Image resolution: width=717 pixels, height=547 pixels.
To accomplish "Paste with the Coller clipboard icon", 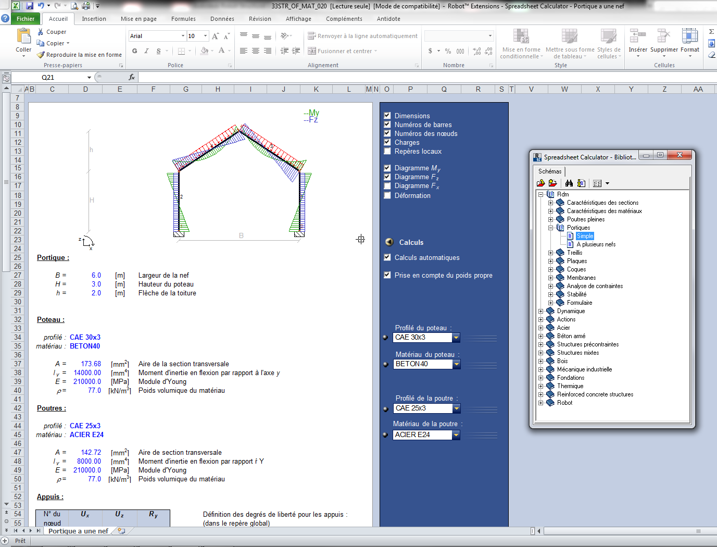I will pyautogui.click(x=23, y=36).
